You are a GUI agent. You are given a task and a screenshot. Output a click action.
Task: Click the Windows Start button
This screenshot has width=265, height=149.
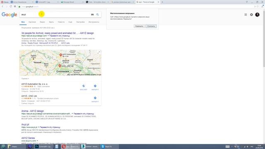(x=3, y=147)
